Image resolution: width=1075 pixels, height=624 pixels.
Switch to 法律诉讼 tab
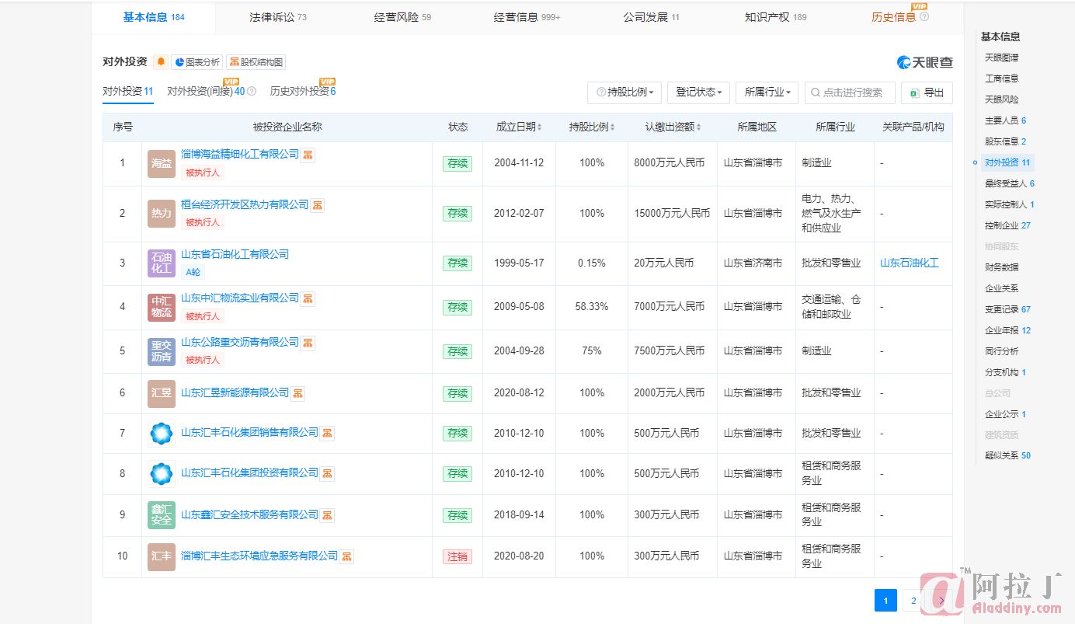[x=277, y=17]
